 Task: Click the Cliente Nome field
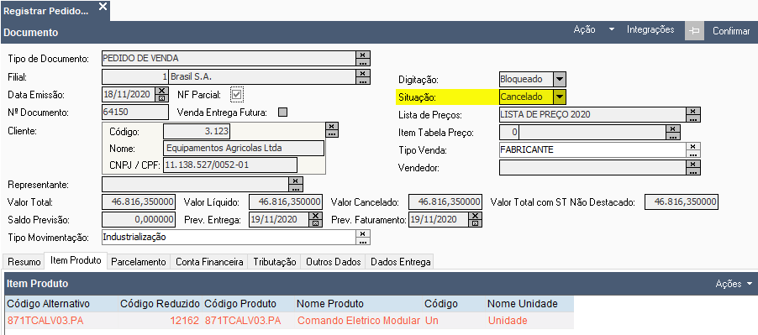244,149
